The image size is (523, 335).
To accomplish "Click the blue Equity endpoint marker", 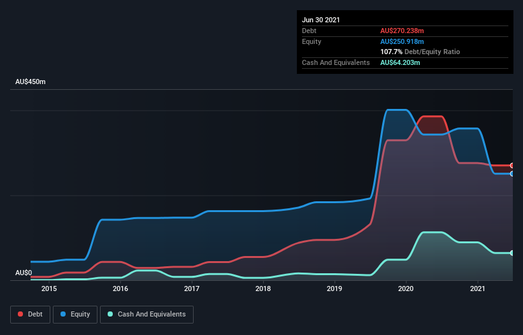I will point(512,174).
